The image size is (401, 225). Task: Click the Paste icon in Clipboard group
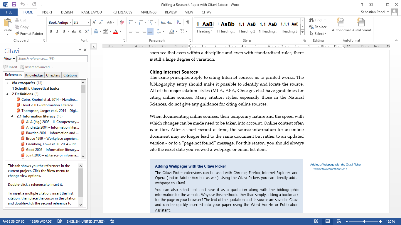(8, 23)
